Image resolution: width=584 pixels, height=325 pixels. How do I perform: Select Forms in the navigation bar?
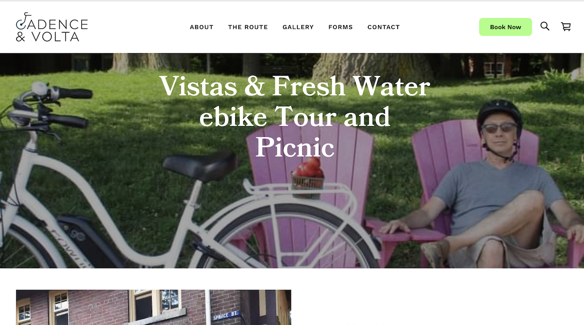(x=341, y=27)
